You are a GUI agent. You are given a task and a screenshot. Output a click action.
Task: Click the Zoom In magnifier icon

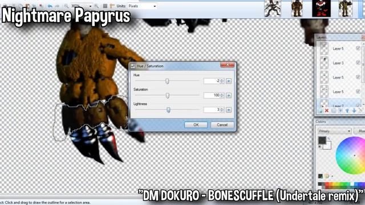click(96, 6)
